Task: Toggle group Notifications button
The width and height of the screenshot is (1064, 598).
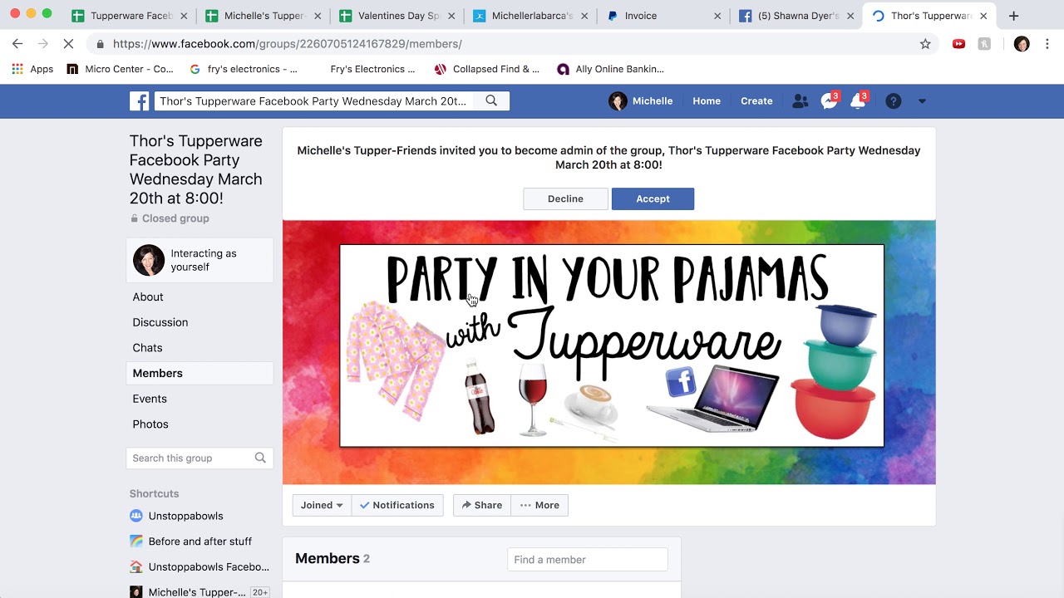Action: tap(397, 505)
